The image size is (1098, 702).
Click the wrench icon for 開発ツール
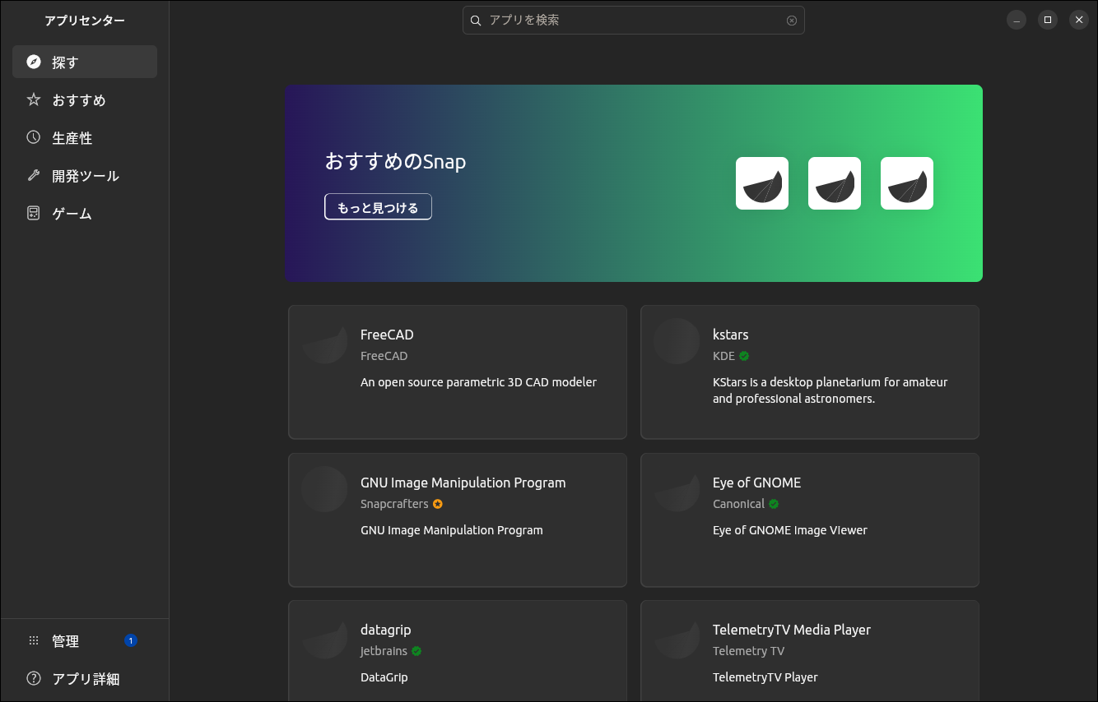[x=34, y=175]
